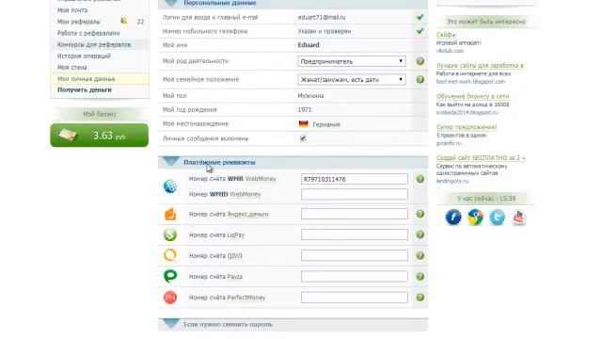
Task: Click the LiqPay account input field
Action: coord(355,234)
